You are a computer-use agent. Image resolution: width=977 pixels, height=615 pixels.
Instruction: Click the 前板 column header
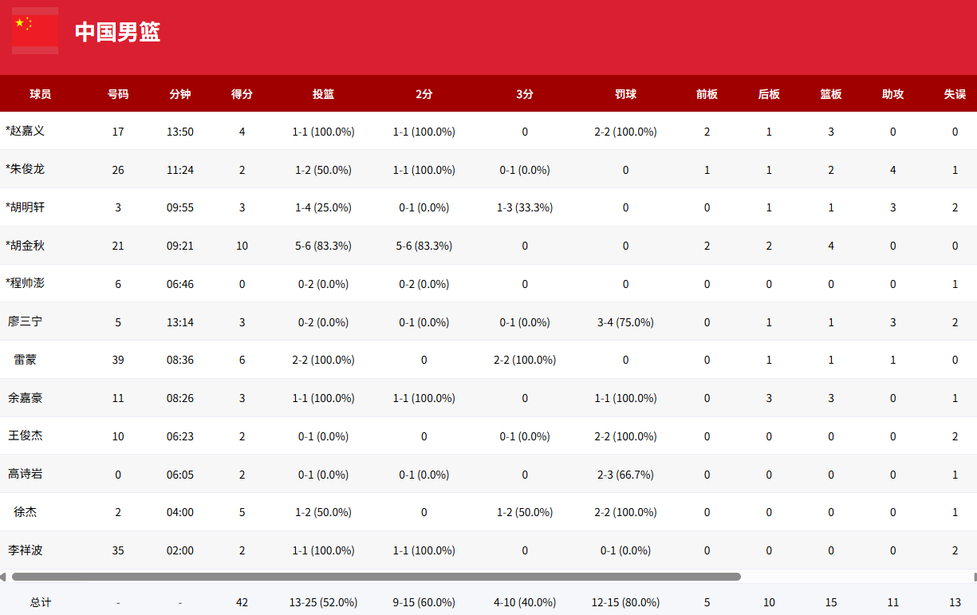tap(707, 94)
